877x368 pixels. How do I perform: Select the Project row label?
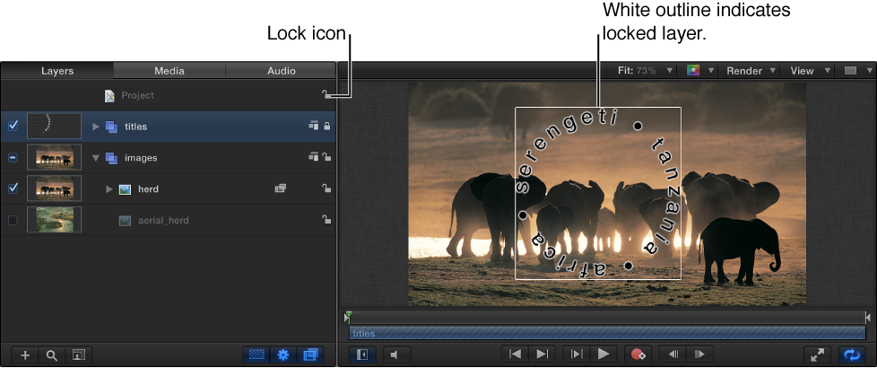[x=137, y=96]
